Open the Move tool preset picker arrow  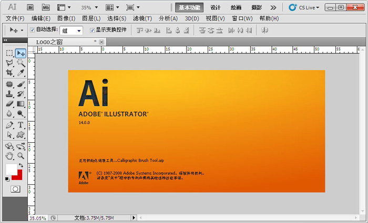(x=22, y=30)
